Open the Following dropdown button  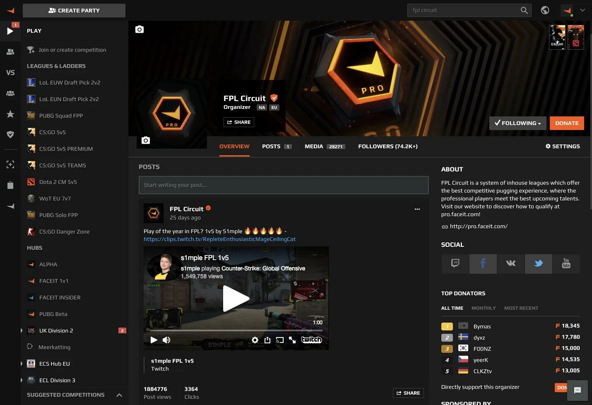[x=517, y=123]
